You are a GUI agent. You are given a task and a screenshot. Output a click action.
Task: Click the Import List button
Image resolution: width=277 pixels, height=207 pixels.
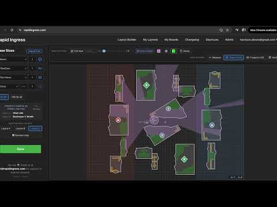tap(34, 51)
